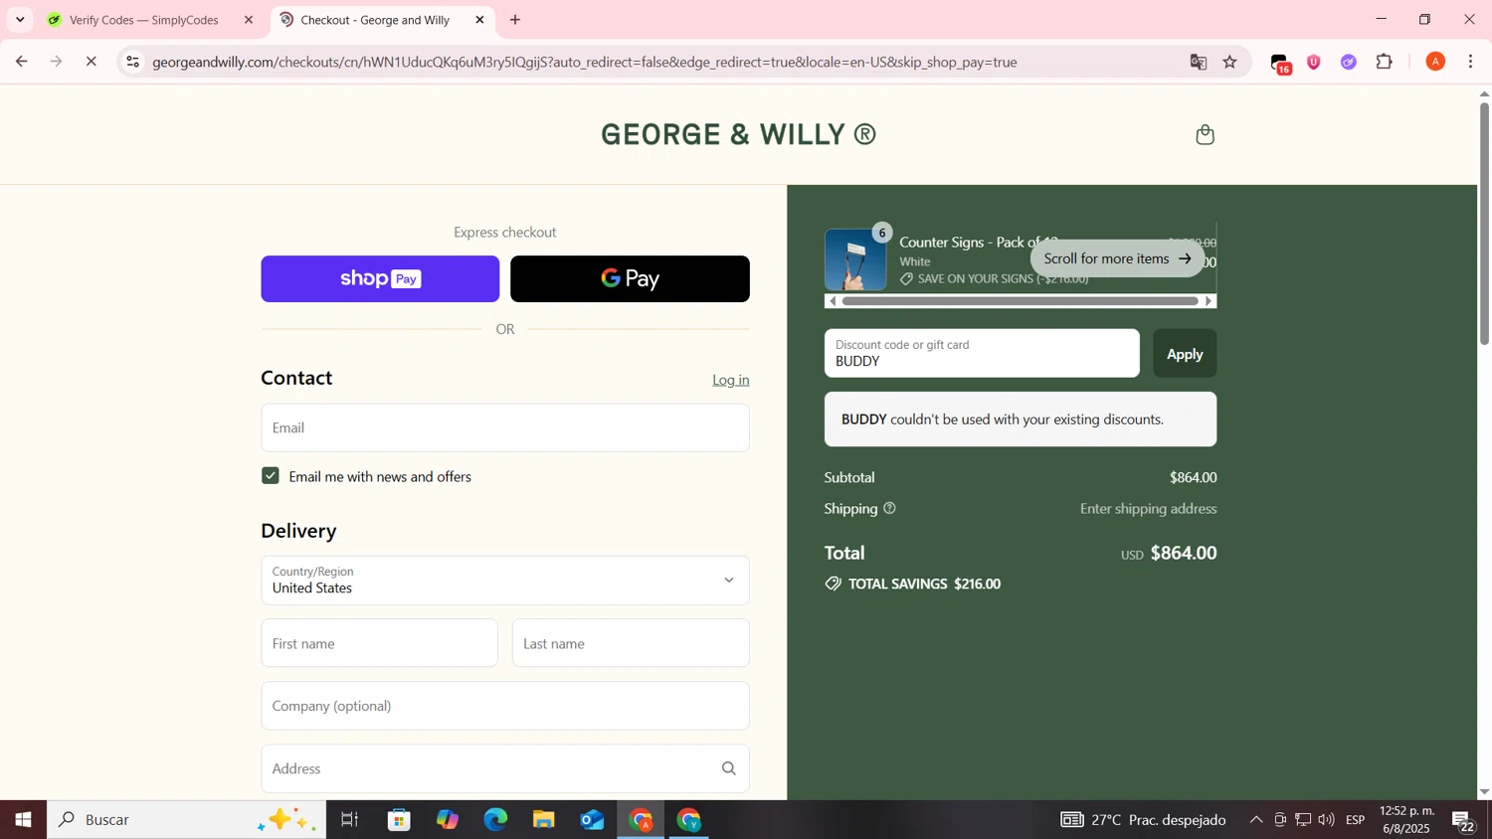
Task: Click the Log in link
Action: [730, 380]
